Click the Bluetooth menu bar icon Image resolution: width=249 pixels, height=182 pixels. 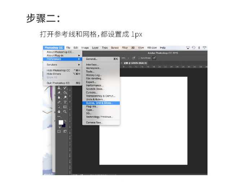pyautogui.click(x=199, y=48)
